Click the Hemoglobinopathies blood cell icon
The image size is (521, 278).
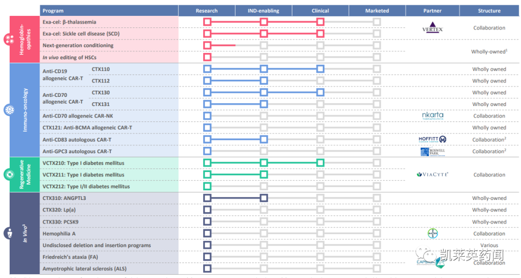(9, 40)
